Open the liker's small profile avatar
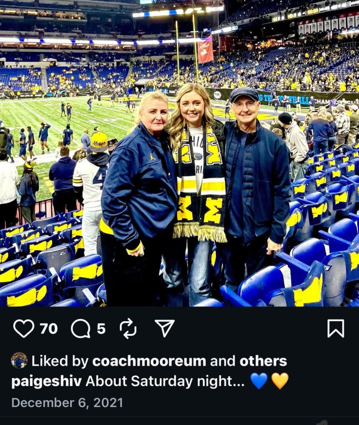 pyautogui.click(x=19, y=360)
